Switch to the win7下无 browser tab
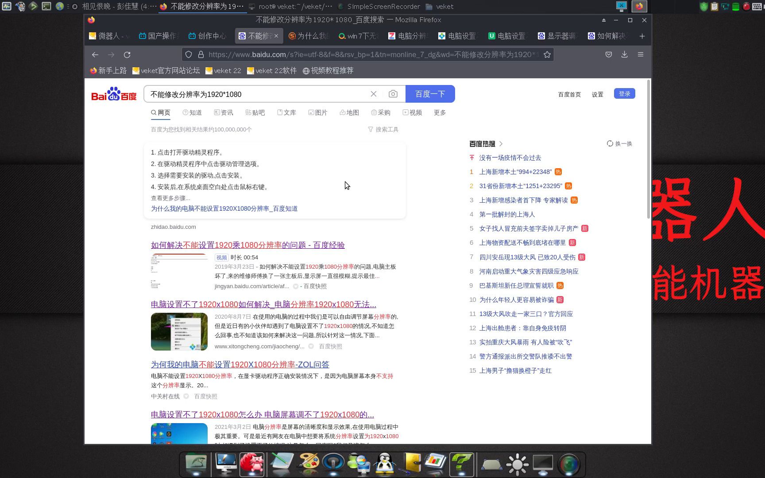765x478 pixels. (358, 36)
